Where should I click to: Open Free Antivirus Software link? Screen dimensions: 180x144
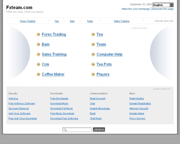tap(22, 103)
